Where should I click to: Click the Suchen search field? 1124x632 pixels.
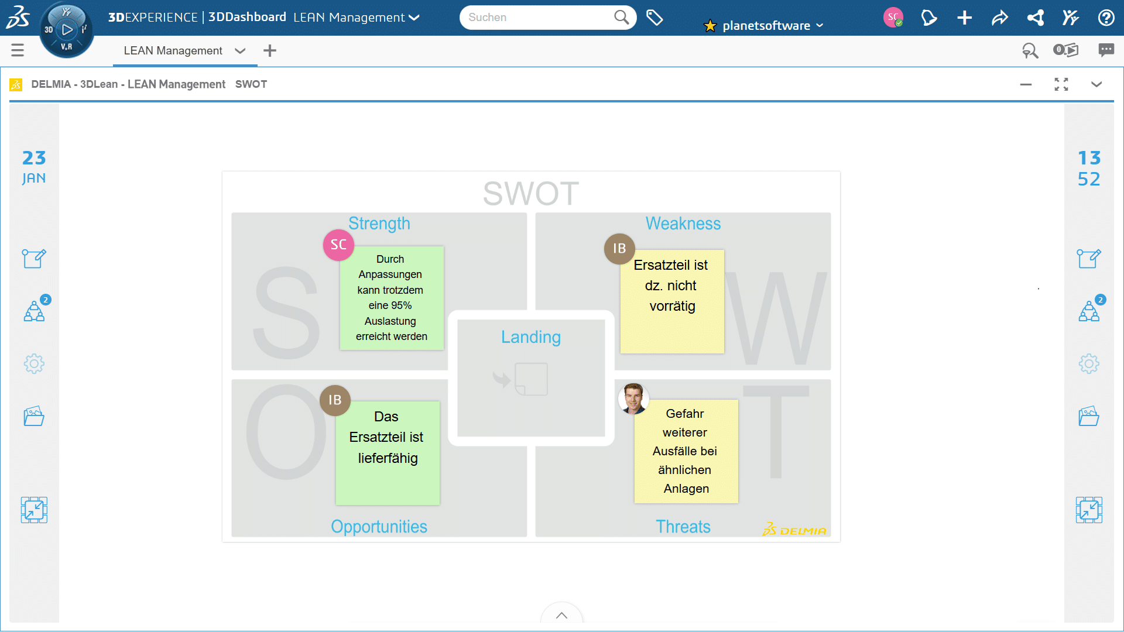(539, 18)
